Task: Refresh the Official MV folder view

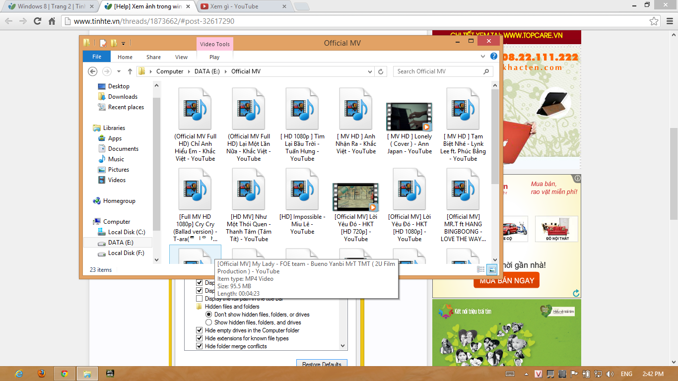Action: pos(381,71)
